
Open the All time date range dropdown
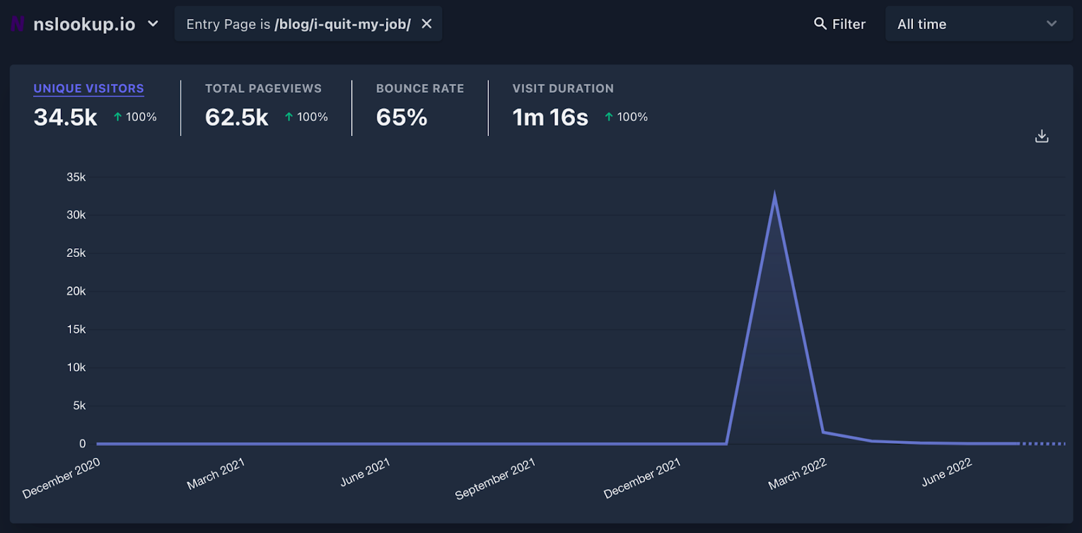pyautogui.click(x=979, y=24)
